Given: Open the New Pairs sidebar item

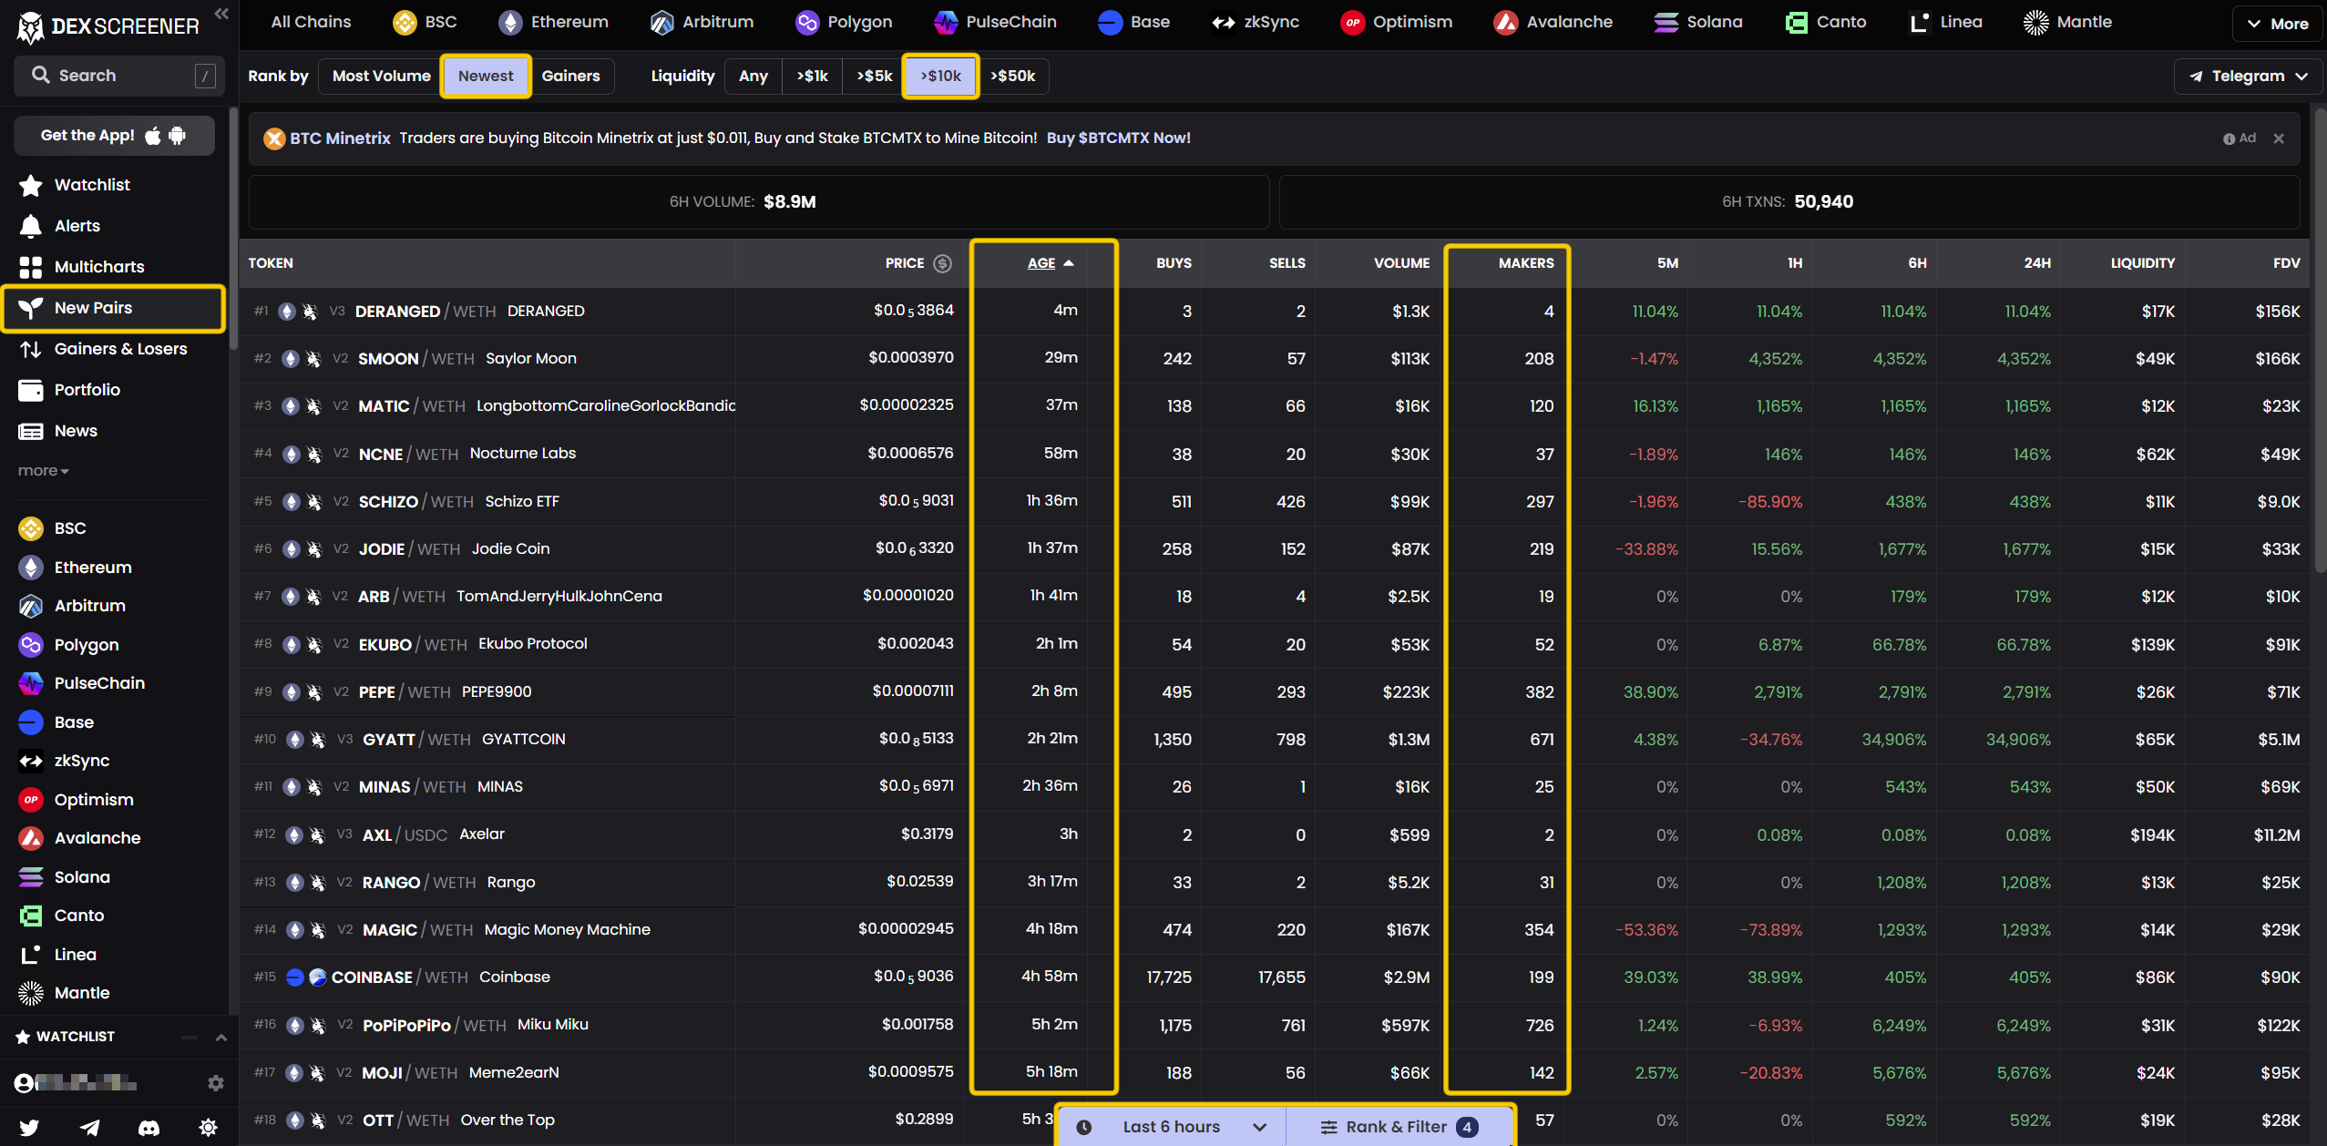Looking at the screenshot, I should tap(113, 308).
